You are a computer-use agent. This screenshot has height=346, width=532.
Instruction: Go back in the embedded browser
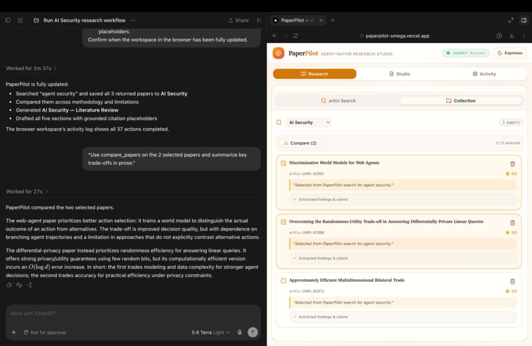point(275,36)
